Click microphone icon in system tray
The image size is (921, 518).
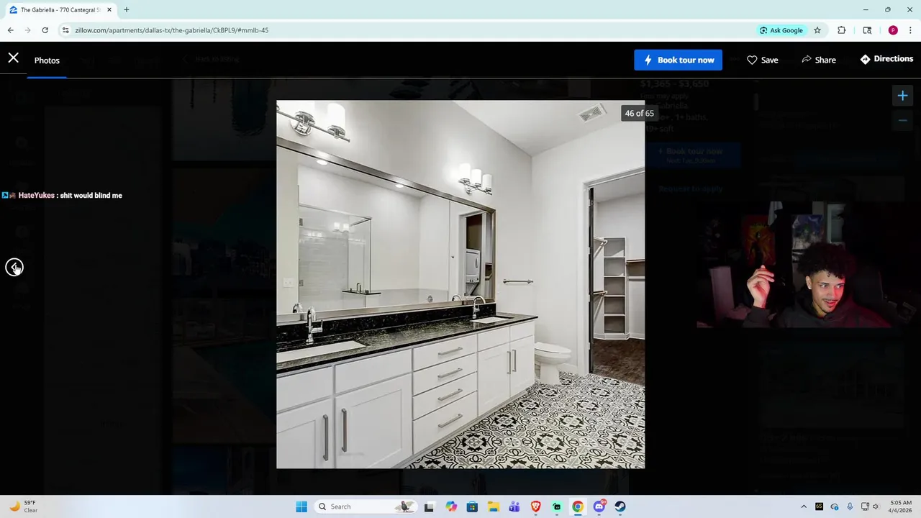pyautogui.click(x=850, y=506)
